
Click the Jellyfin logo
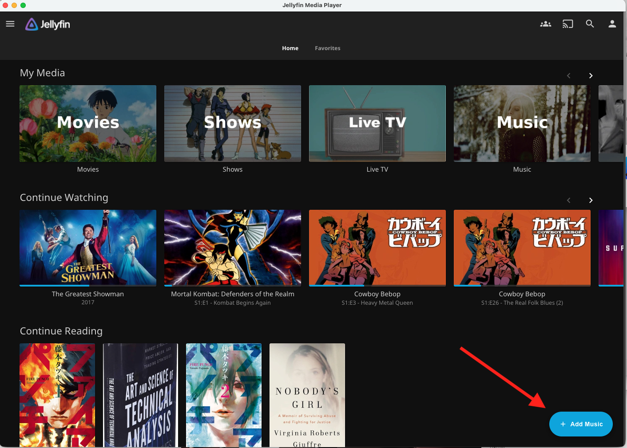(48, 24)
